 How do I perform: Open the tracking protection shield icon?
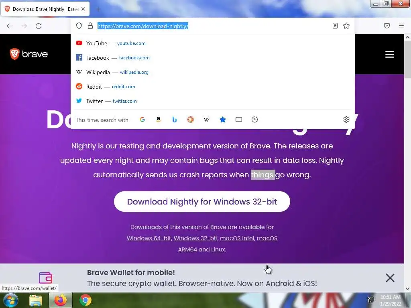[79, 26]
